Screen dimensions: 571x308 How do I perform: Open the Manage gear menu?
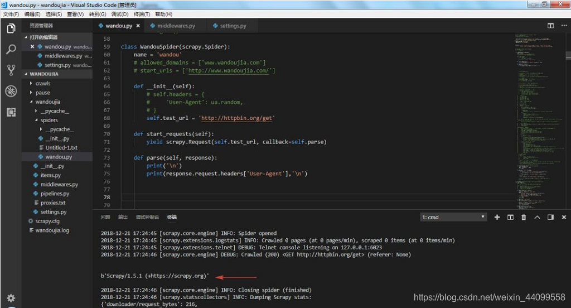[11, 298]
